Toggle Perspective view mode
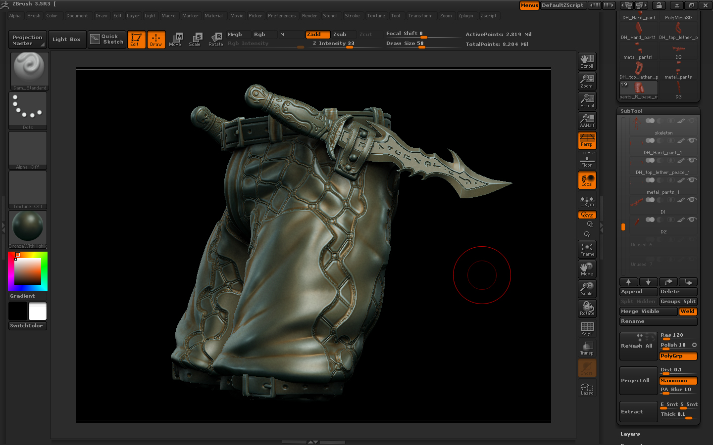713x445 pixels. click(587, 140)
